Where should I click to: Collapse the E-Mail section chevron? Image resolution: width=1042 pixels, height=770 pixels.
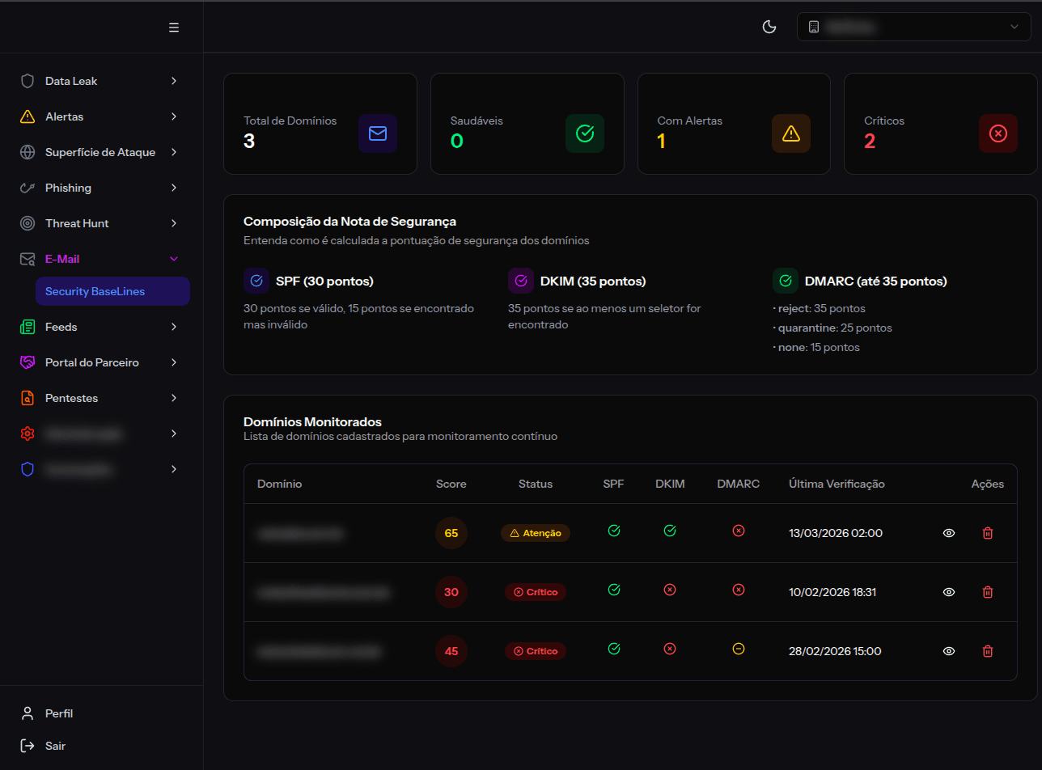[173, 259]
